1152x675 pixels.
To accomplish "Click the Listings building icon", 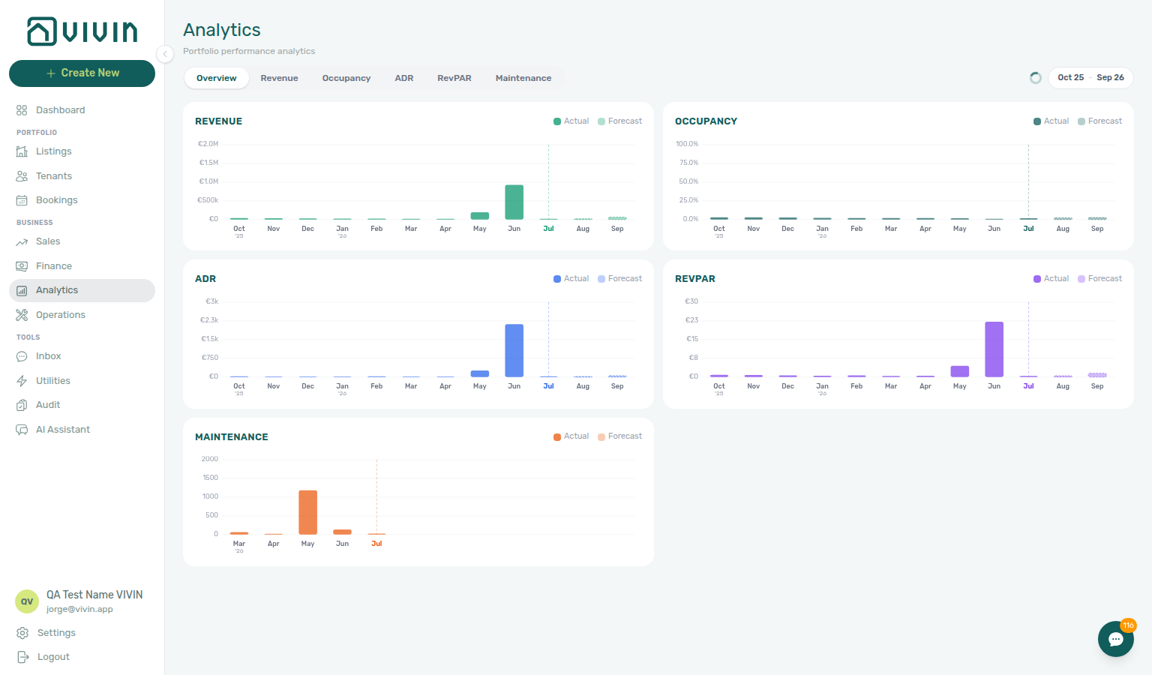I will coord(22,151).
